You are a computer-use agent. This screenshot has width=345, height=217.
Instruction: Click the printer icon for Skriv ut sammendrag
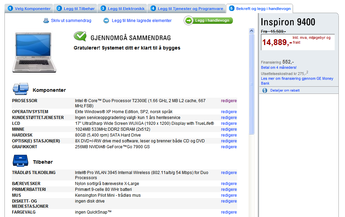click(46, 21)
